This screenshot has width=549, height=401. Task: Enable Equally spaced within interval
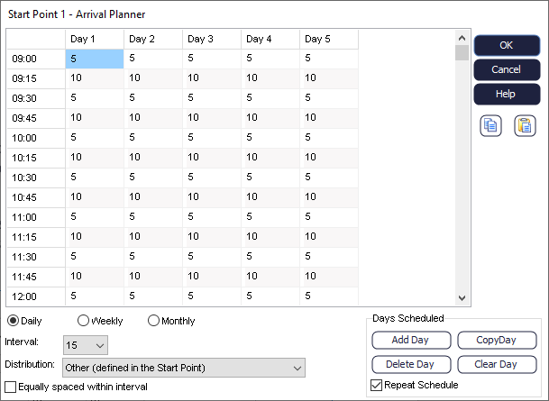[11, 387]
